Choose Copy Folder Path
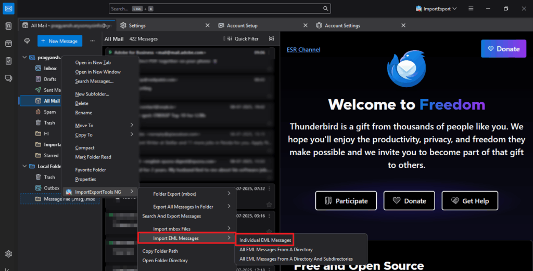The height and width of the screenshot is (271, 533). (x=160, y=251)
